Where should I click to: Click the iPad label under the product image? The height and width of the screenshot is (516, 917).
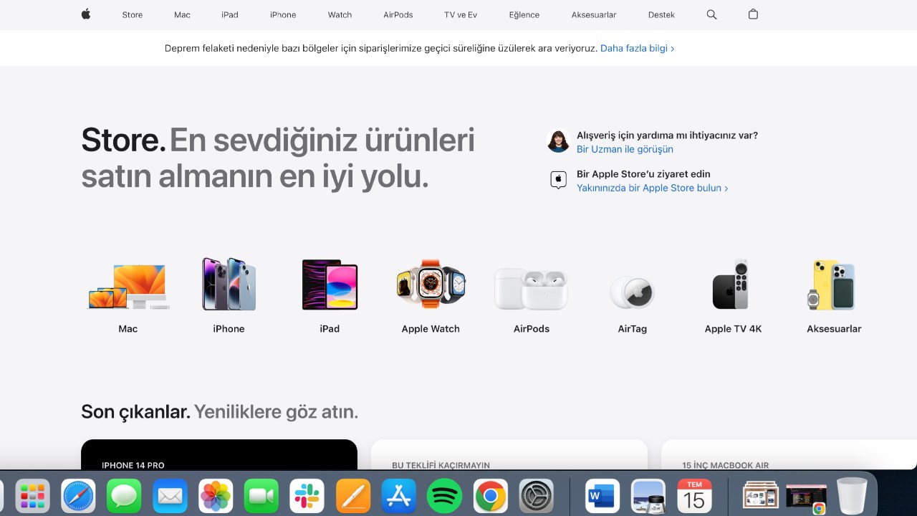(330, 328)
